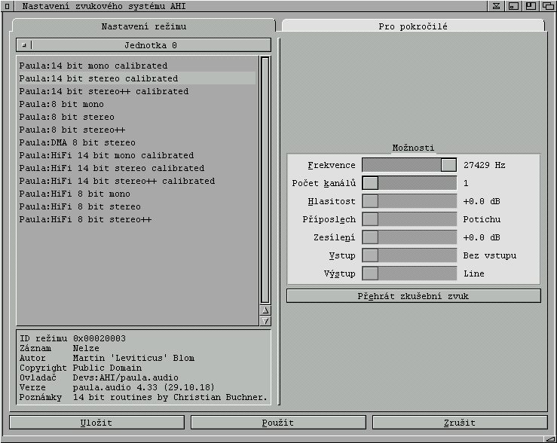Click the mode list vertical scrollbar
This screenshot has width=557, height=443.
point(265,179)
